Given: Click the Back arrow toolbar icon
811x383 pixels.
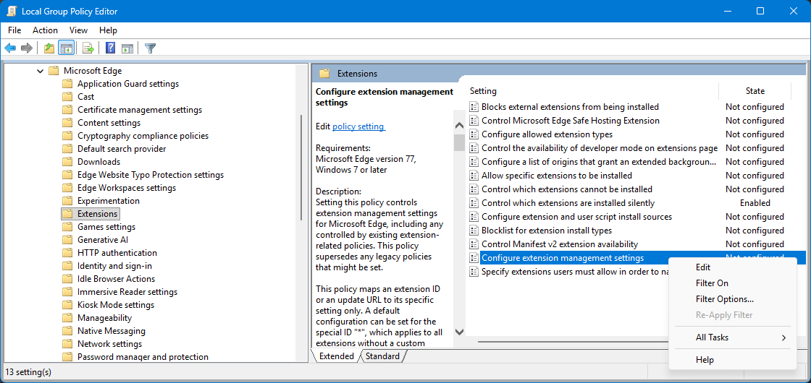Looking at the screenshot, I should (10, 48).
